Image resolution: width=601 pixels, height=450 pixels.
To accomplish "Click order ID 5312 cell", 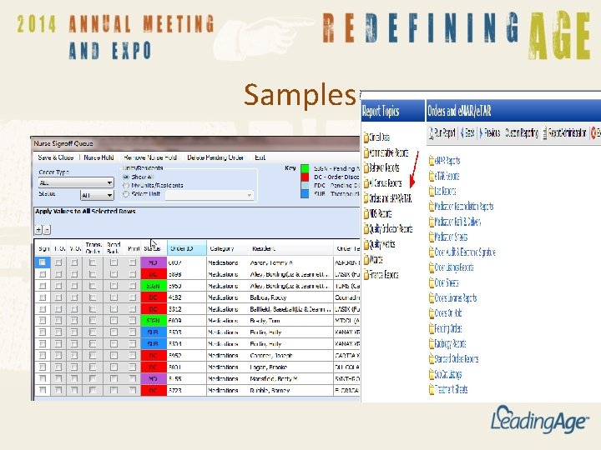I will tap(187, 309).
